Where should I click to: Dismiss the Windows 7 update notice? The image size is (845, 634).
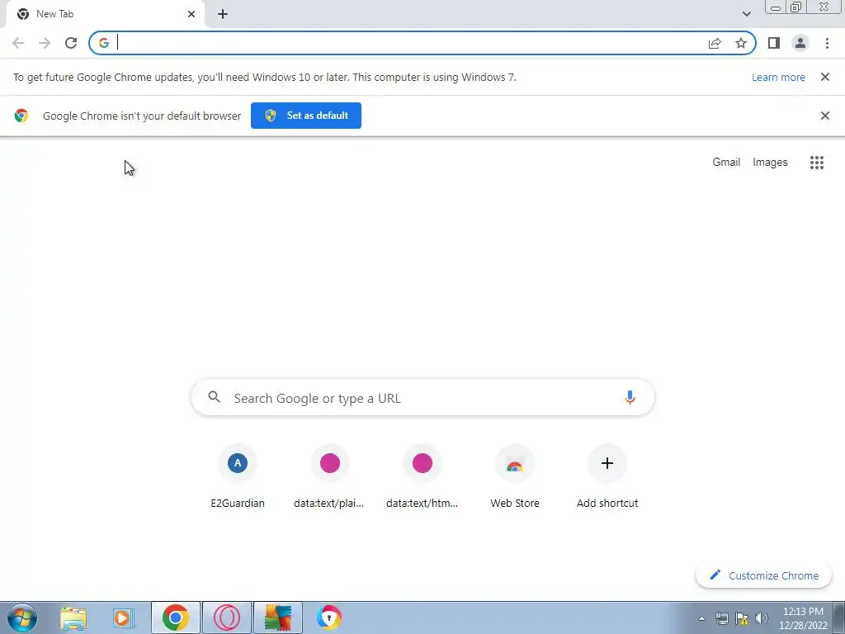click(x=824, y=77)
